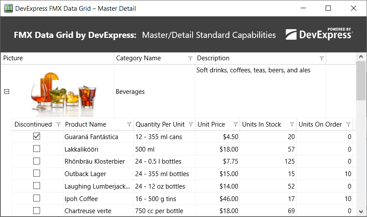The image size is (367, 217).
Task: Select the Guaraná Fantástica product name
Action: (98, 137)
